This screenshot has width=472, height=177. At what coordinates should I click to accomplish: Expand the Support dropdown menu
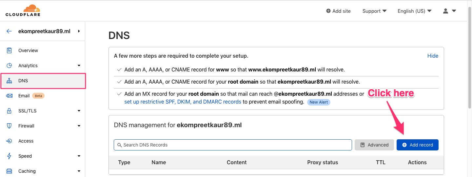374,11
